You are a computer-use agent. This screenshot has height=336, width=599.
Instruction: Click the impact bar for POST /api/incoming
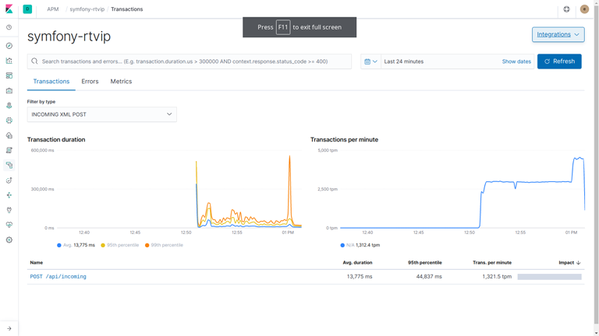[549, 277]
